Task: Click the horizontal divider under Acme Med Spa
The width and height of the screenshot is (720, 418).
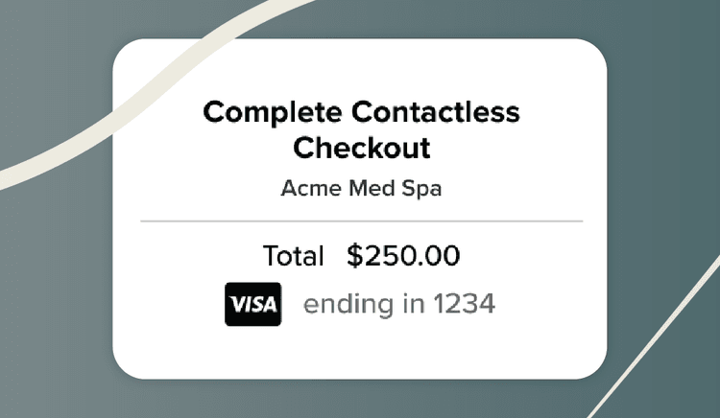Action: click(x=361, y=221)
